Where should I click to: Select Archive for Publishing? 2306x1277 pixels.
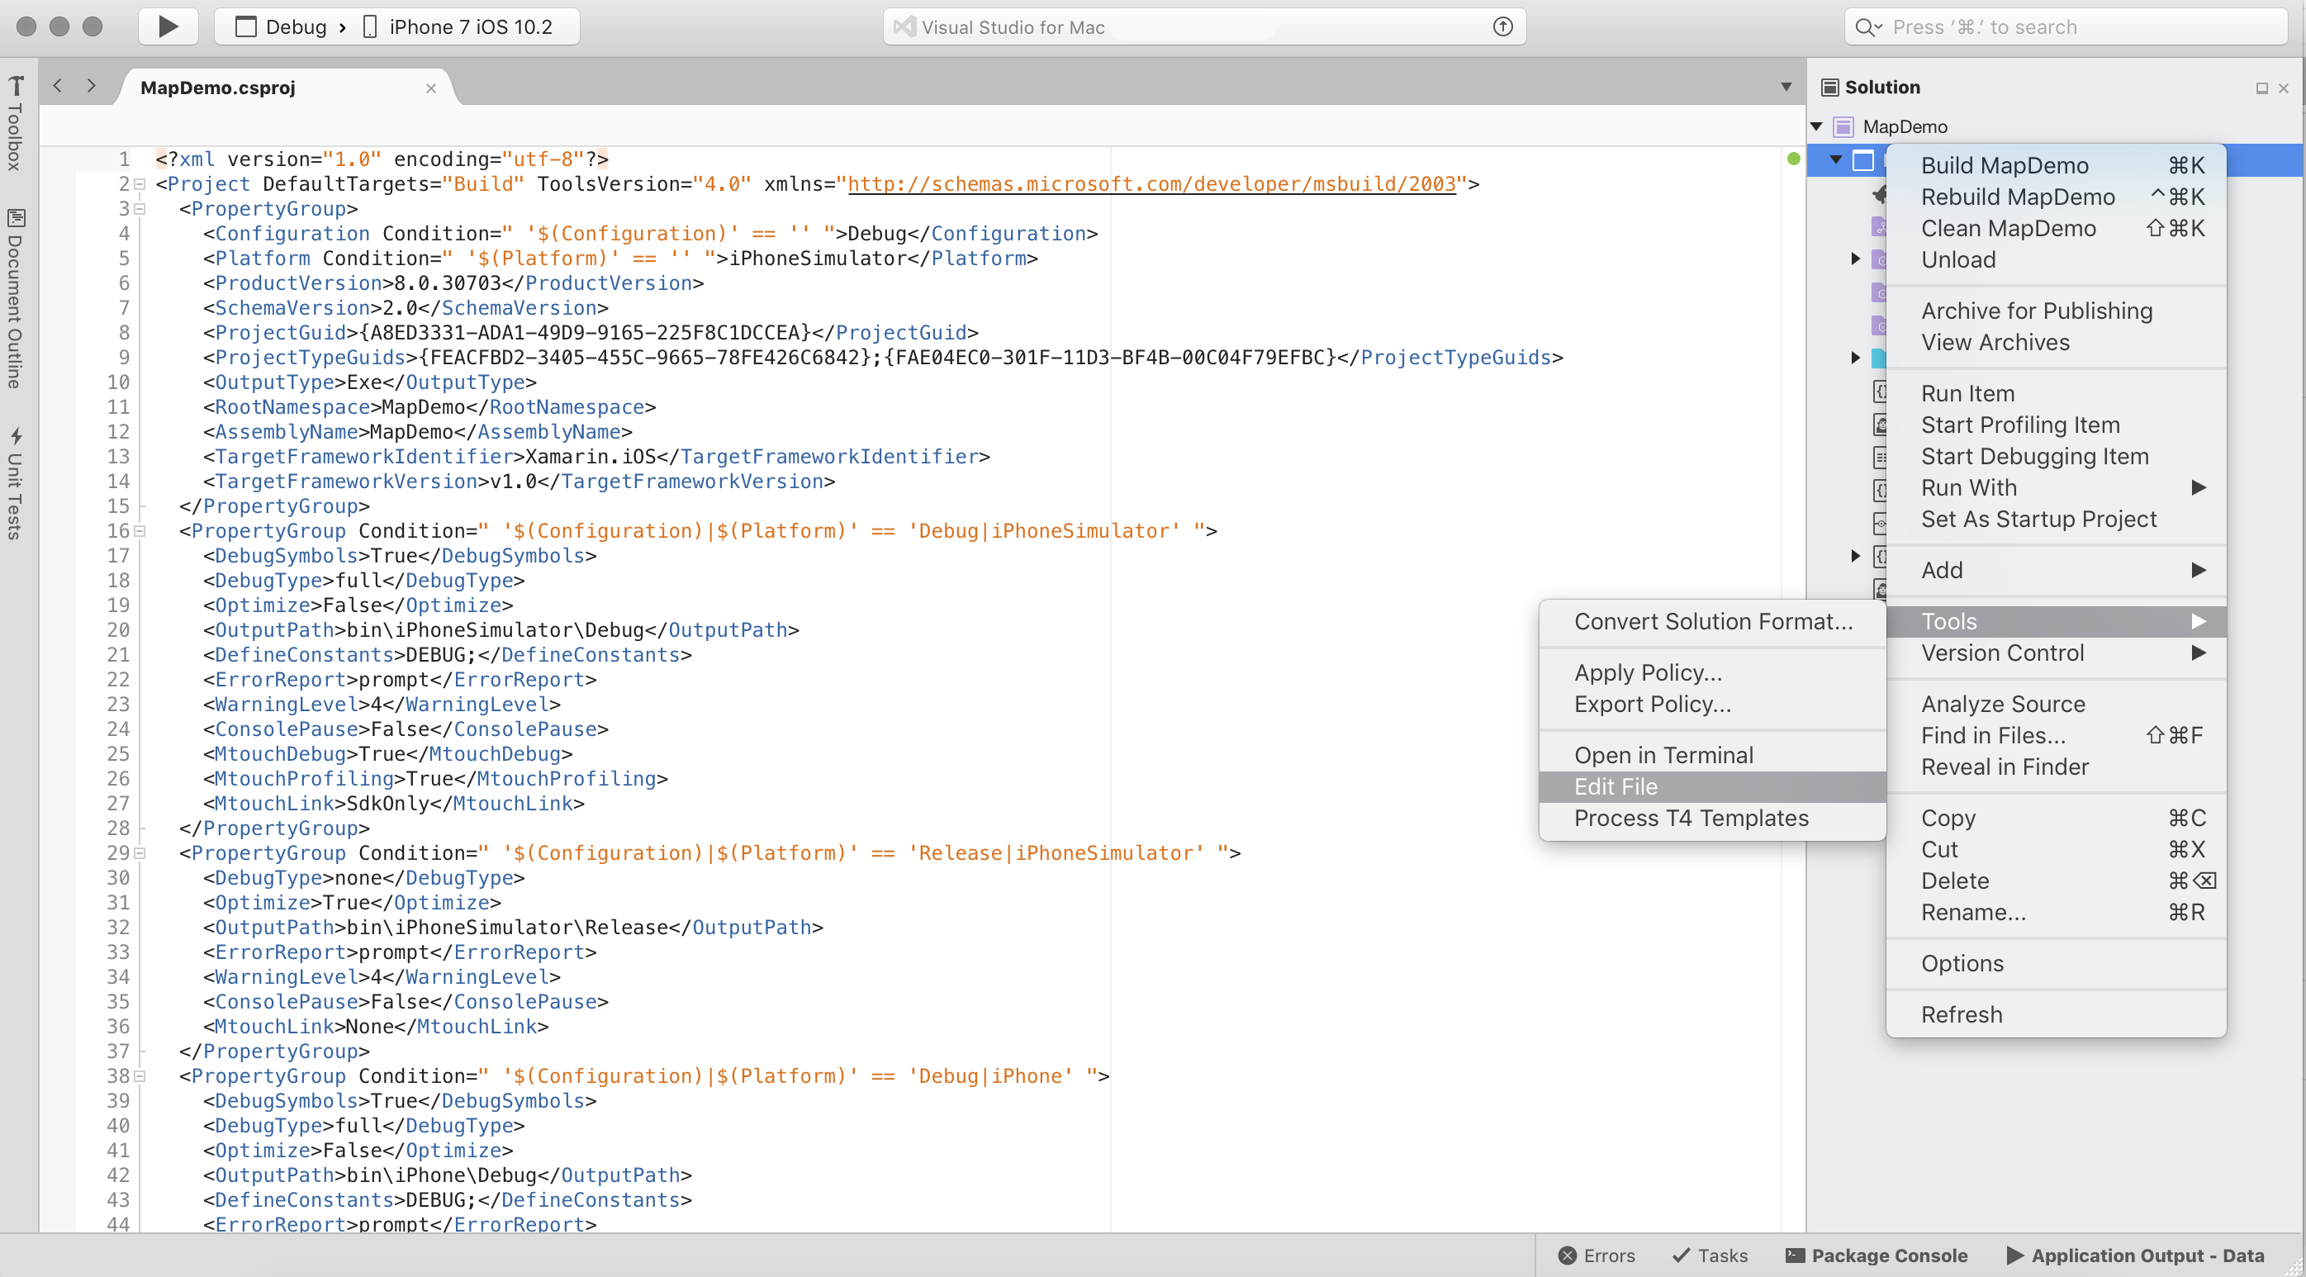click(2057, 310)
